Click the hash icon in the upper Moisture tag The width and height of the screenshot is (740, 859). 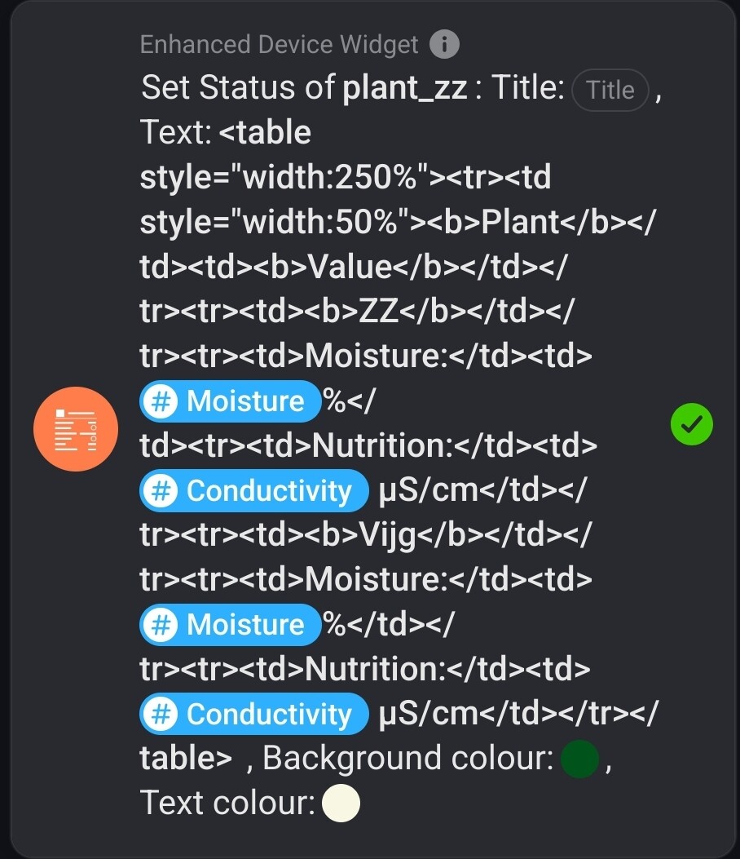(x=162, y=401)
